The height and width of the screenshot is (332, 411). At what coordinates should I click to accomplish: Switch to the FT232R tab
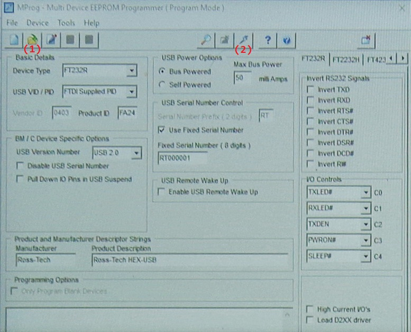pos(313,59)
